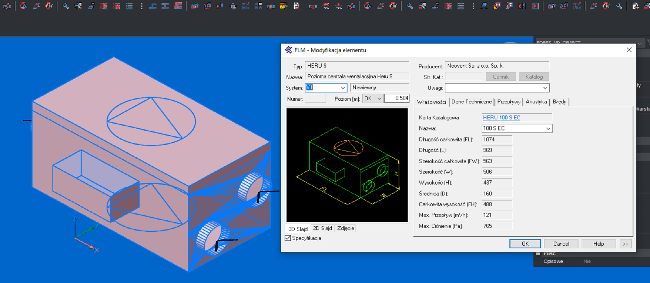
Task: Toggle the Specyfikacja checkbox
Action: 288,238
